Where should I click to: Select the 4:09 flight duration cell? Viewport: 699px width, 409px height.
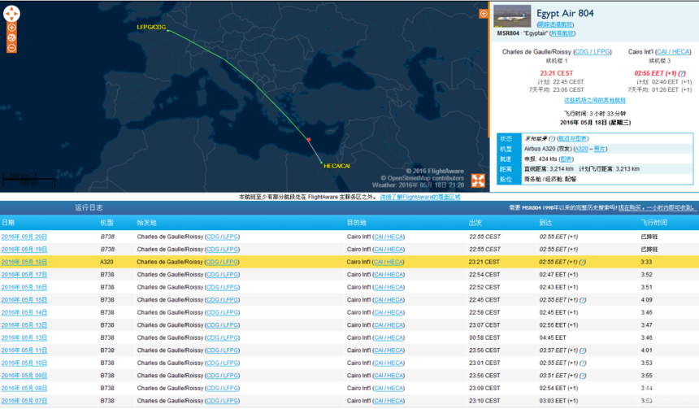click(x=647, y=300)
